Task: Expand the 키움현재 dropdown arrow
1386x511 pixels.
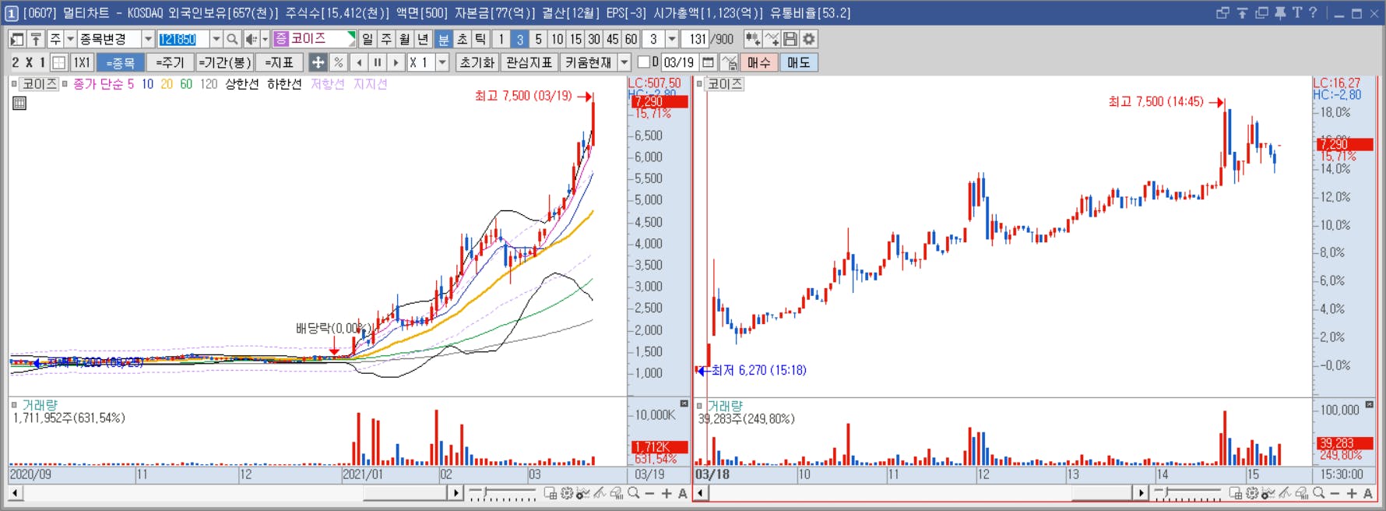Action: click(x=624, y=62)
